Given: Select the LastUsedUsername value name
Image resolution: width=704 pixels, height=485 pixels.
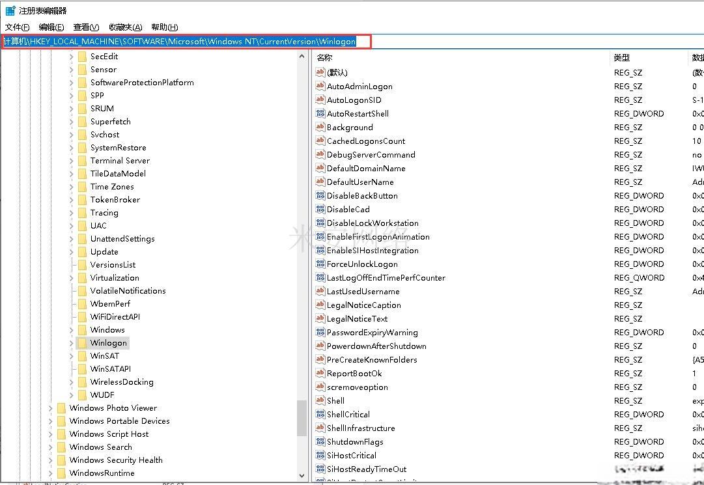Looking at the screenshot, I should pos(363,292).
